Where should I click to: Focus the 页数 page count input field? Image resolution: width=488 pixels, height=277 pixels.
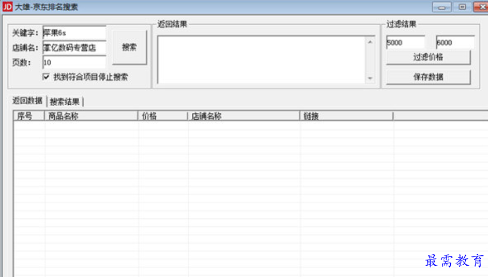[x=74, y=62]
